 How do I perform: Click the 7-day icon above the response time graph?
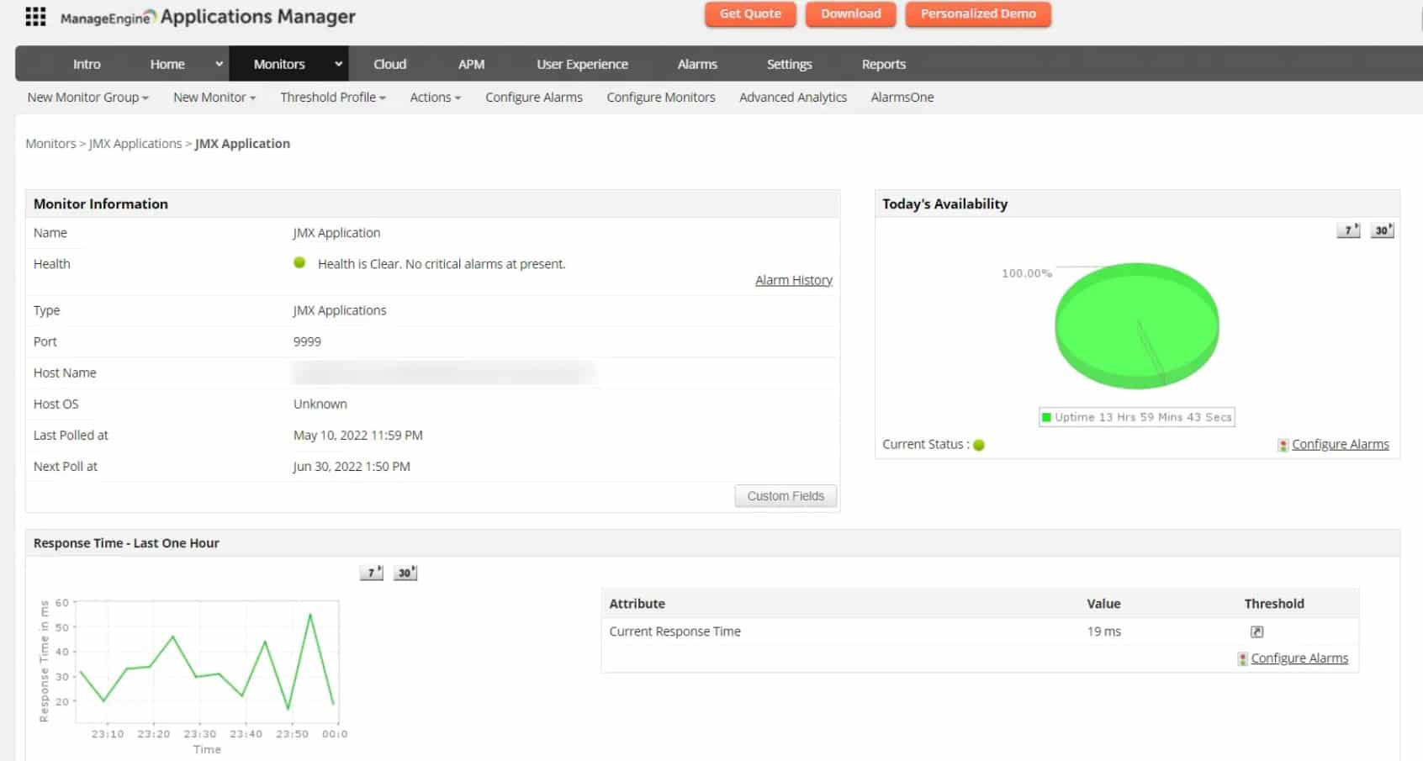tap(370, 572)
